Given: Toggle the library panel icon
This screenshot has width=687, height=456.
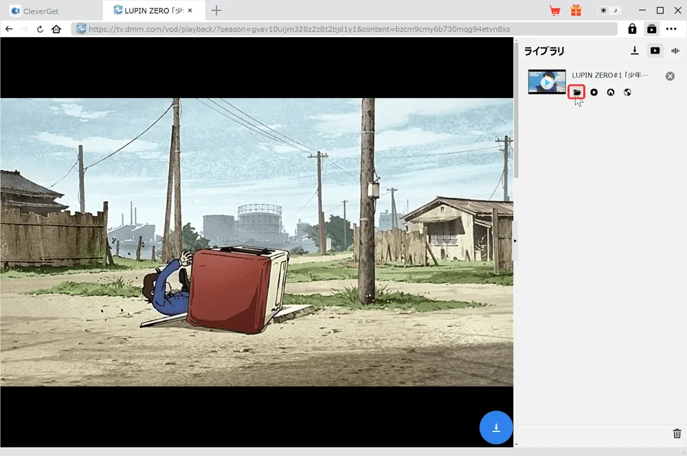Looking at the screenshot, I should click(651, 29).
